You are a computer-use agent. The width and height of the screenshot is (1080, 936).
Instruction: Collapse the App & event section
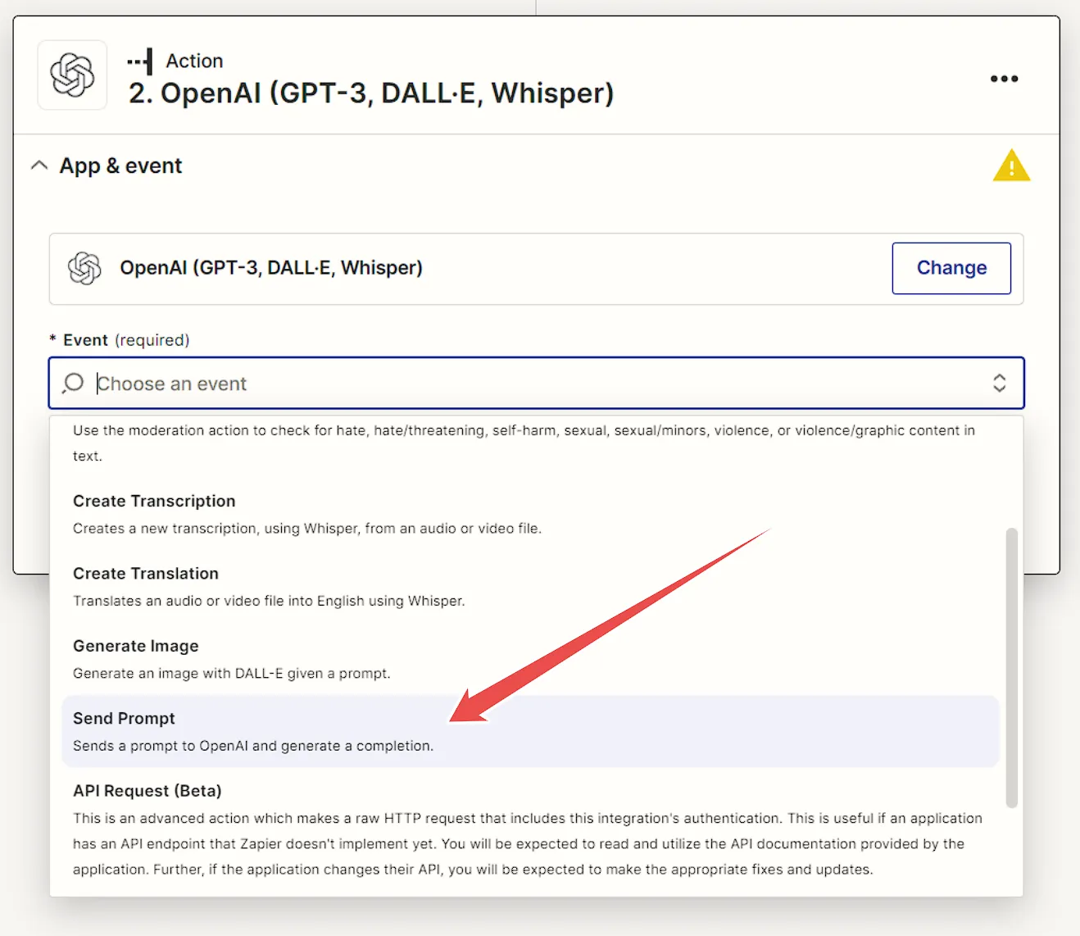pos(39,166)
